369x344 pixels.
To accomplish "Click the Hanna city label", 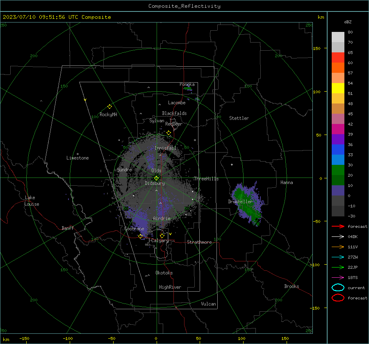I will 287,182.
